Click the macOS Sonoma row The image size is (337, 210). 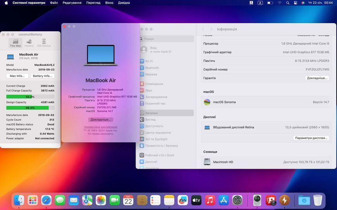[x=266, y=102]
